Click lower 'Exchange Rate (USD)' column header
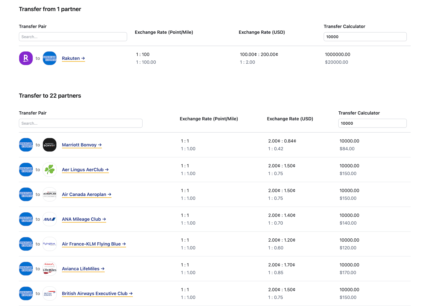 [x=290, y=119]
